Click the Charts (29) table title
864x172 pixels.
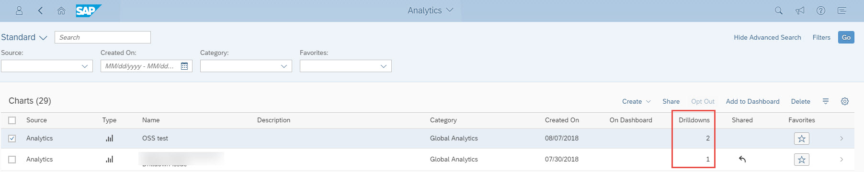click(x=30, y=101)
